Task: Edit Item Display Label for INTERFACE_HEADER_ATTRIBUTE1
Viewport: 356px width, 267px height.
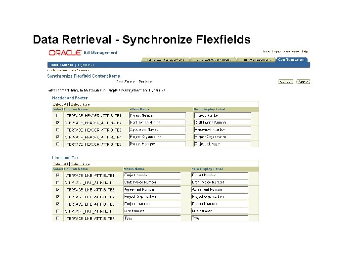Action: click(222, 115)
